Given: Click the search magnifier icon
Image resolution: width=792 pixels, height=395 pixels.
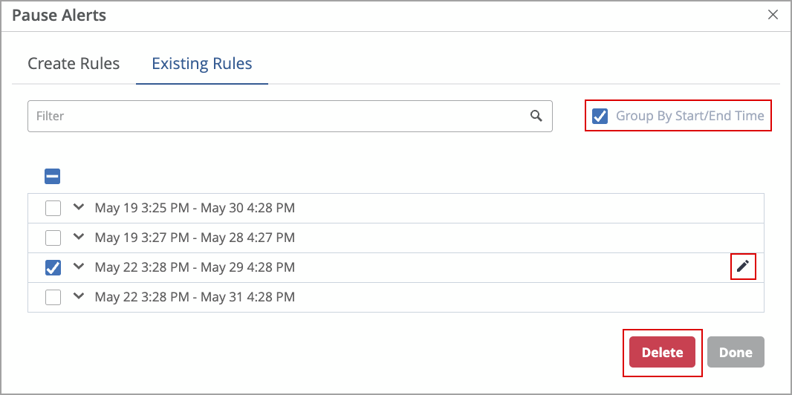Looking at the screenshot, I should [536, 116].
